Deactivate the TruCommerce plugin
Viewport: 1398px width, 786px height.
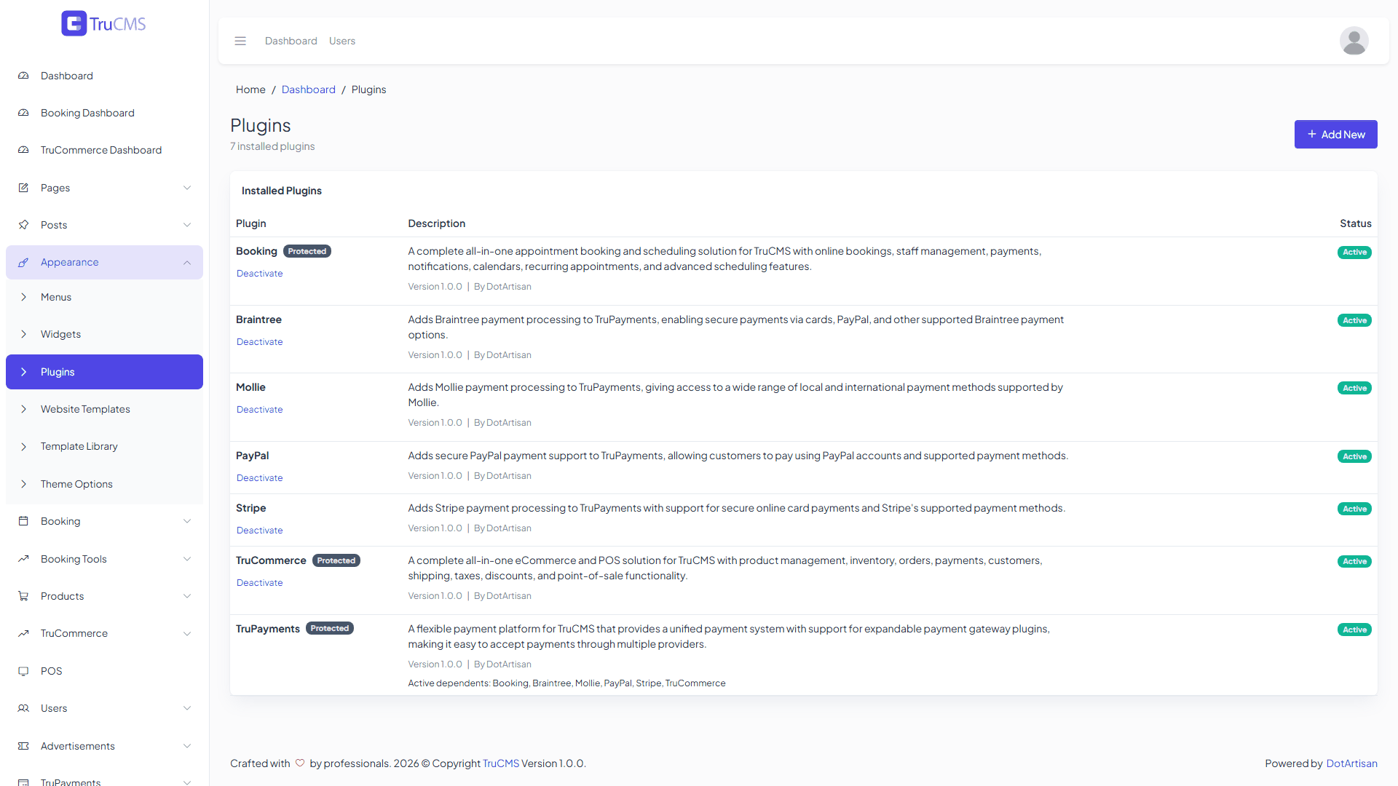259,583
